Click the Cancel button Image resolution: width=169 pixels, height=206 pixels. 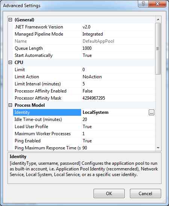click(145, 194)
